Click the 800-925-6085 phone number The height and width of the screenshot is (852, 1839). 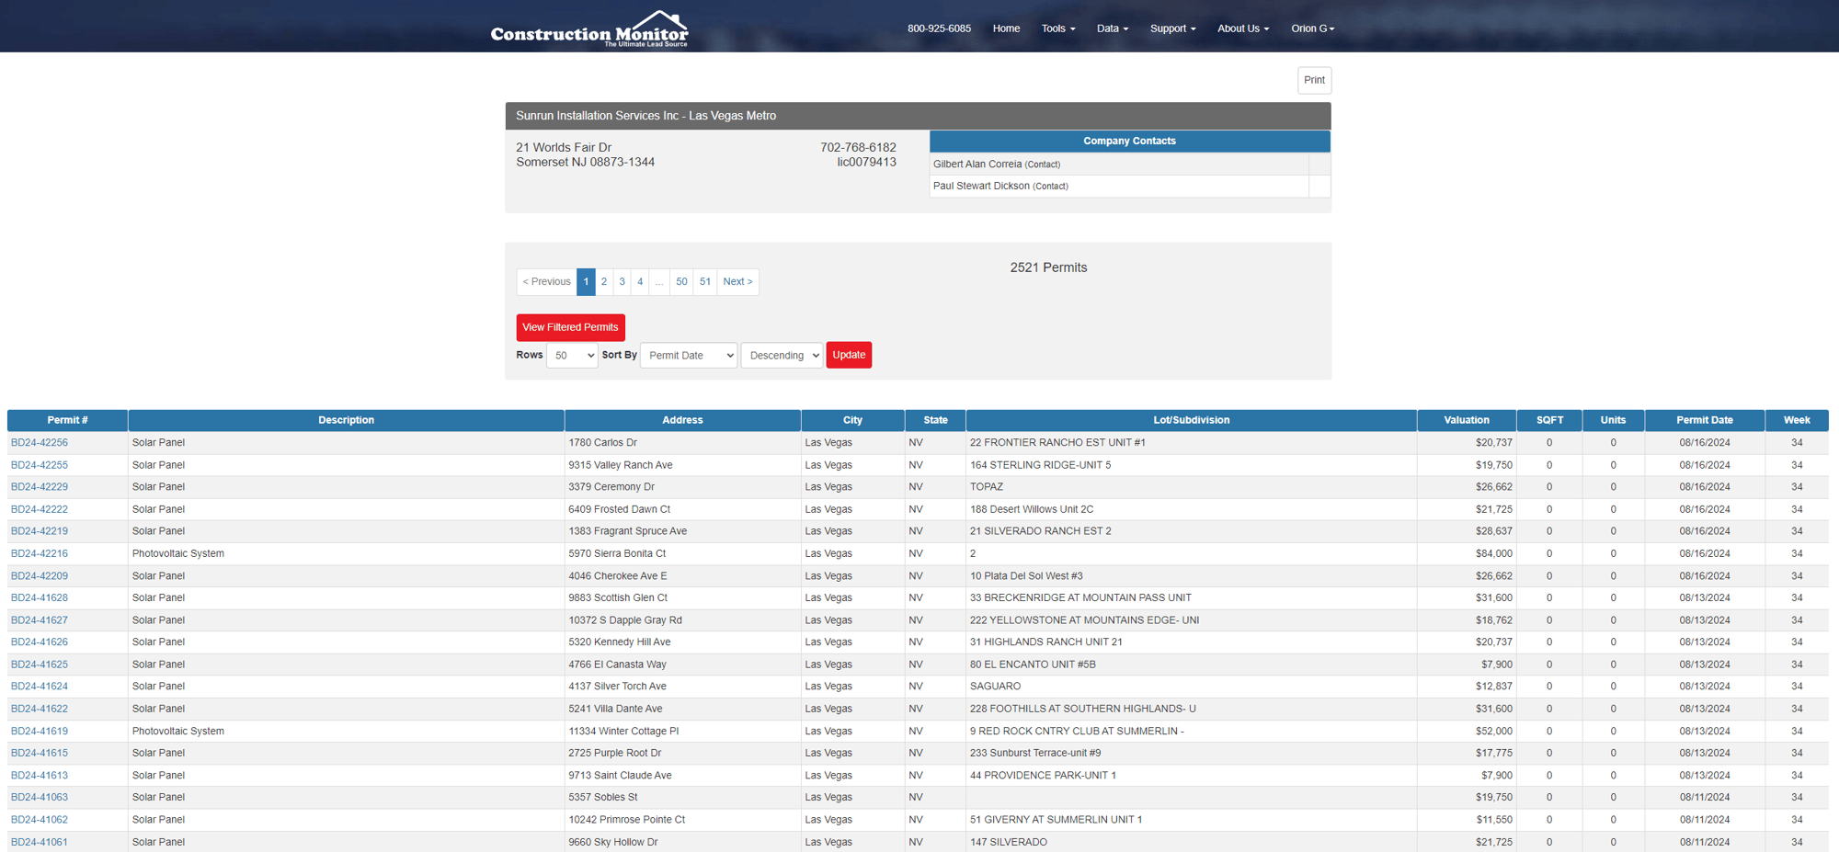pos(939,28)
